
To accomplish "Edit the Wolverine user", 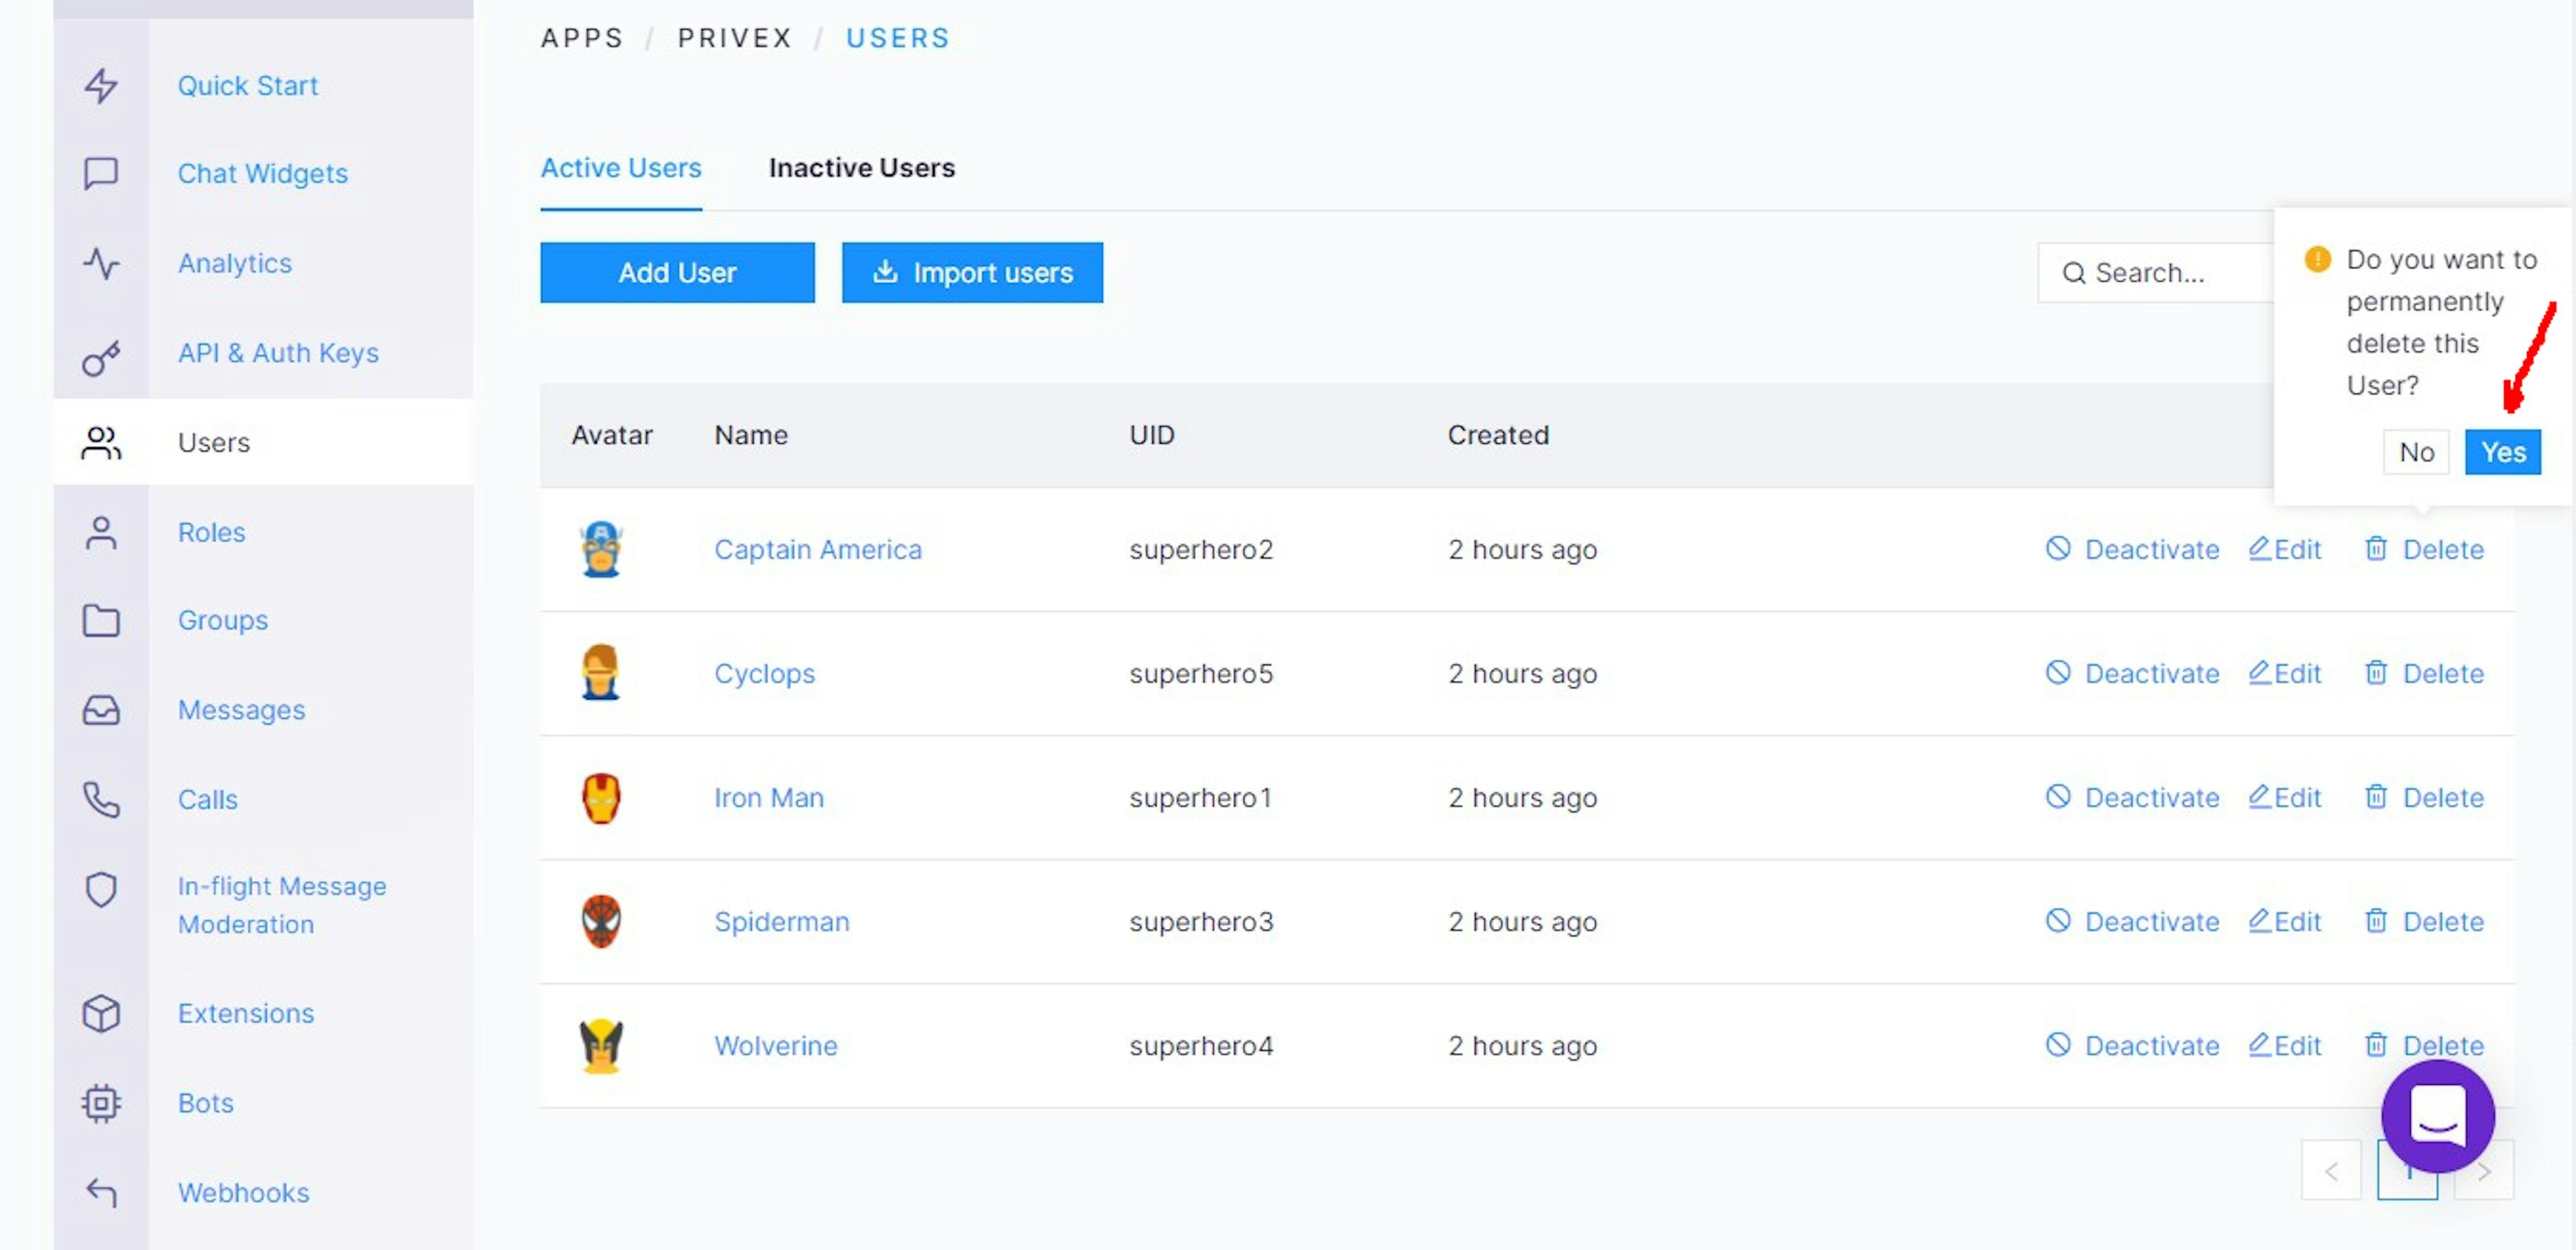I will (x=2285, y=1046).
